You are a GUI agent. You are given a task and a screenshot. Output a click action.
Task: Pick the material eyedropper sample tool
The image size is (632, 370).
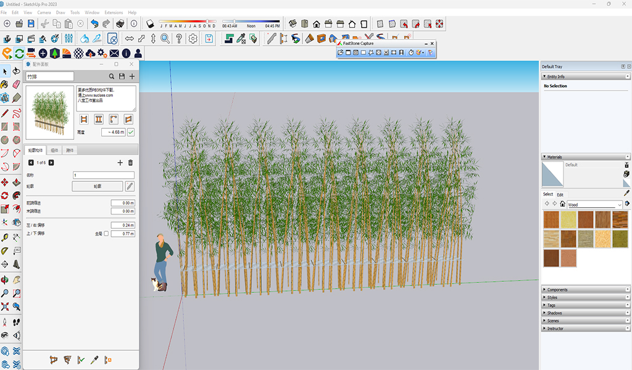[626, 193]
